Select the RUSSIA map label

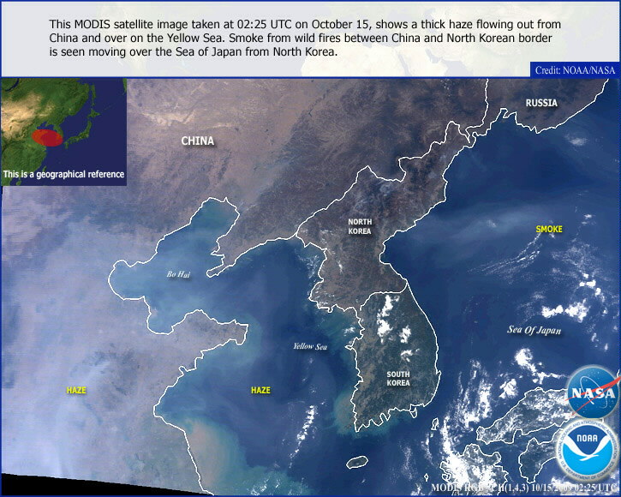541,103
